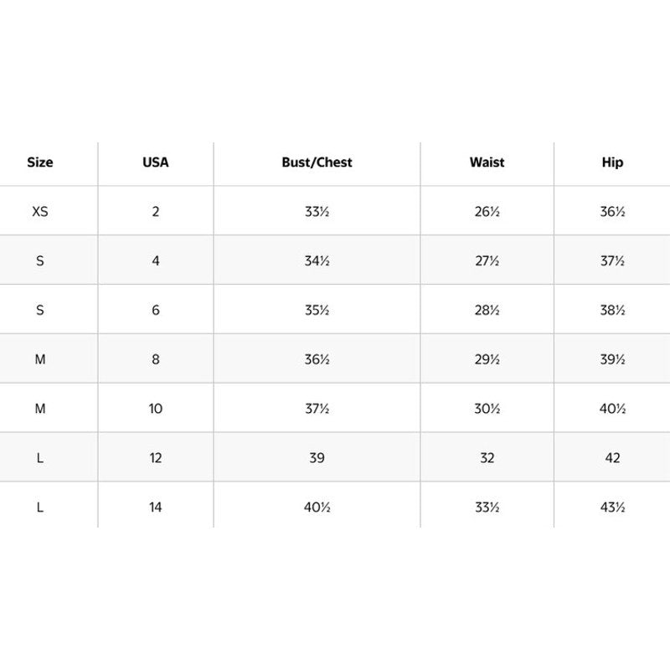This screenshot has height=670, width=670.
Task: Select USA size 14 cell
Action: pos(156,508)
